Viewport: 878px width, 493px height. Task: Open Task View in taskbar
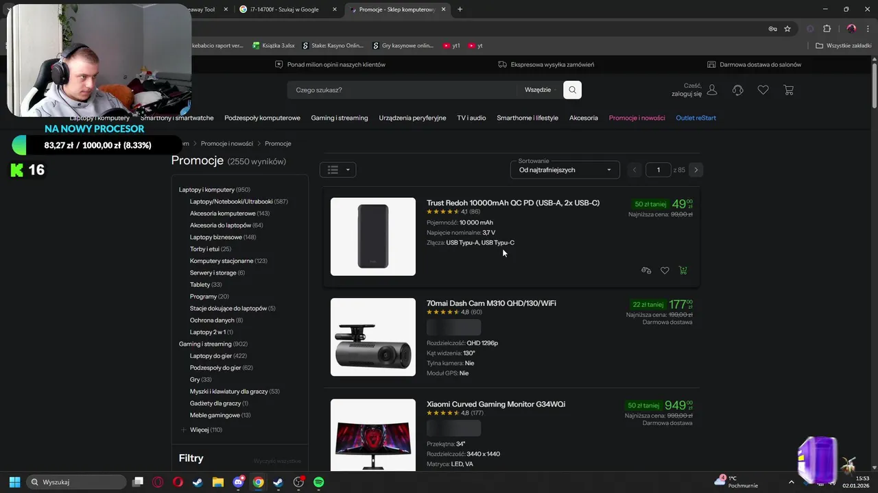(x=138, y=482)
